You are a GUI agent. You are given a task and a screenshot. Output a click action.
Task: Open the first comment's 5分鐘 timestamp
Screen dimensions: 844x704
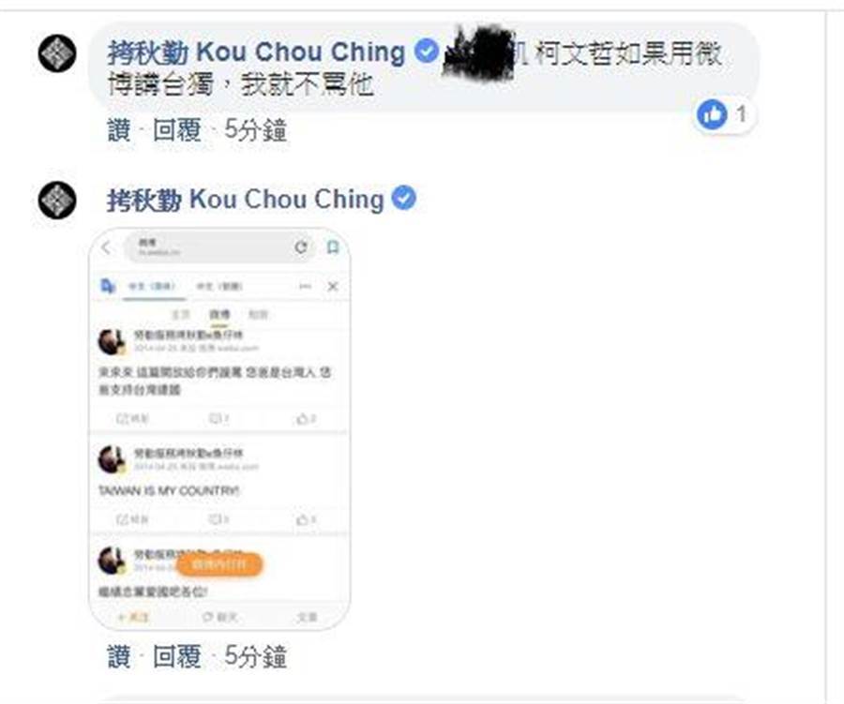coord(255,129)
